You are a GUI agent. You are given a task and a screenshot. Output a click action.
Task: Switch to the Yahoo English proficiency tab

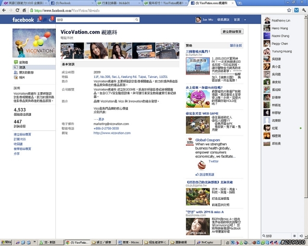pos(25,3)
